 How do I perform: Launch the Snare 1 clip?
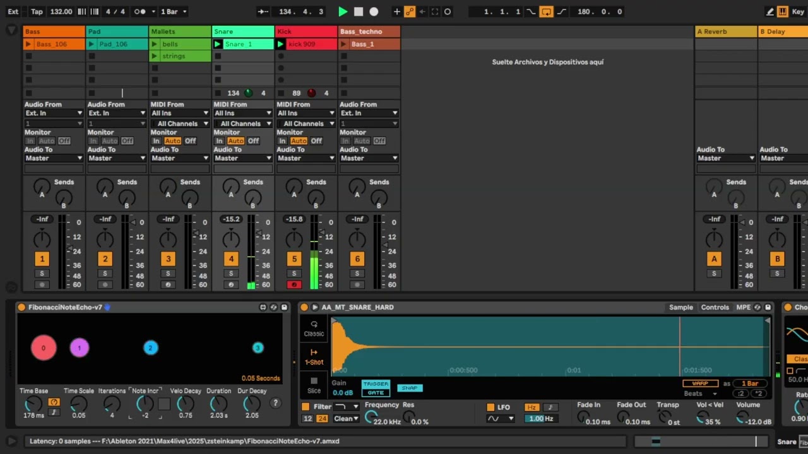218,44
